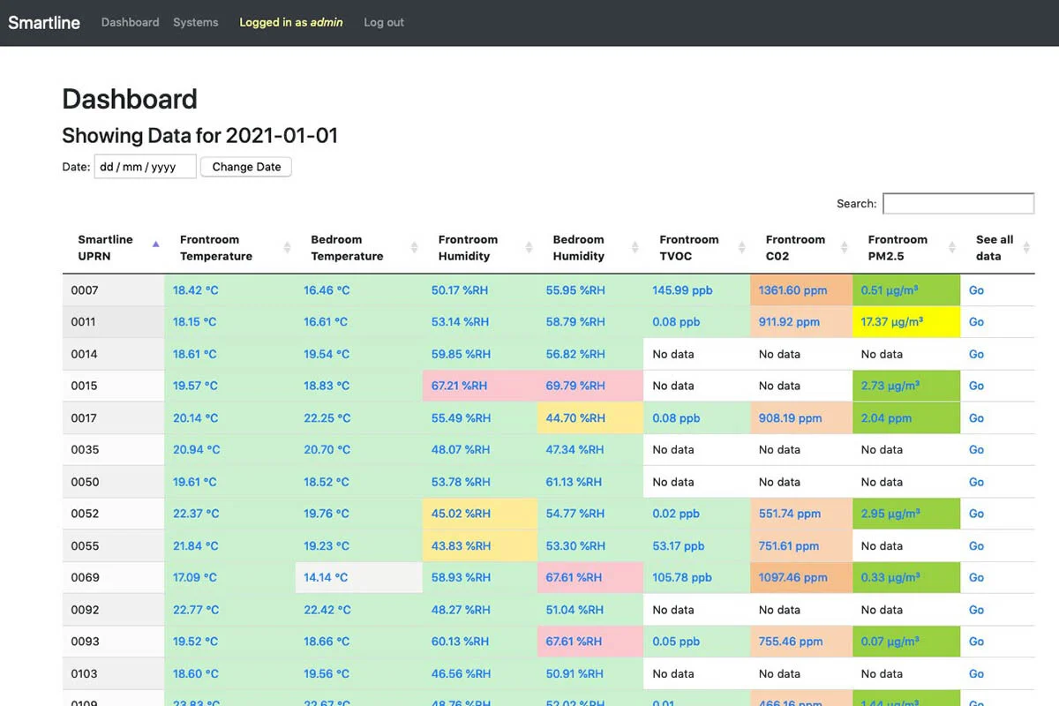Viewport: 1059px width, 706px height.
Task: Select Dashboard in the navigation bar
Action: click(x=130, y=22)
